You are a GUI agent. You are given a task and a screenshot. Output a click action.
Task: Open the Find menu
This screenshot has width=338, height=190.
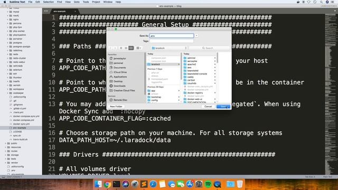coord(59,2)
